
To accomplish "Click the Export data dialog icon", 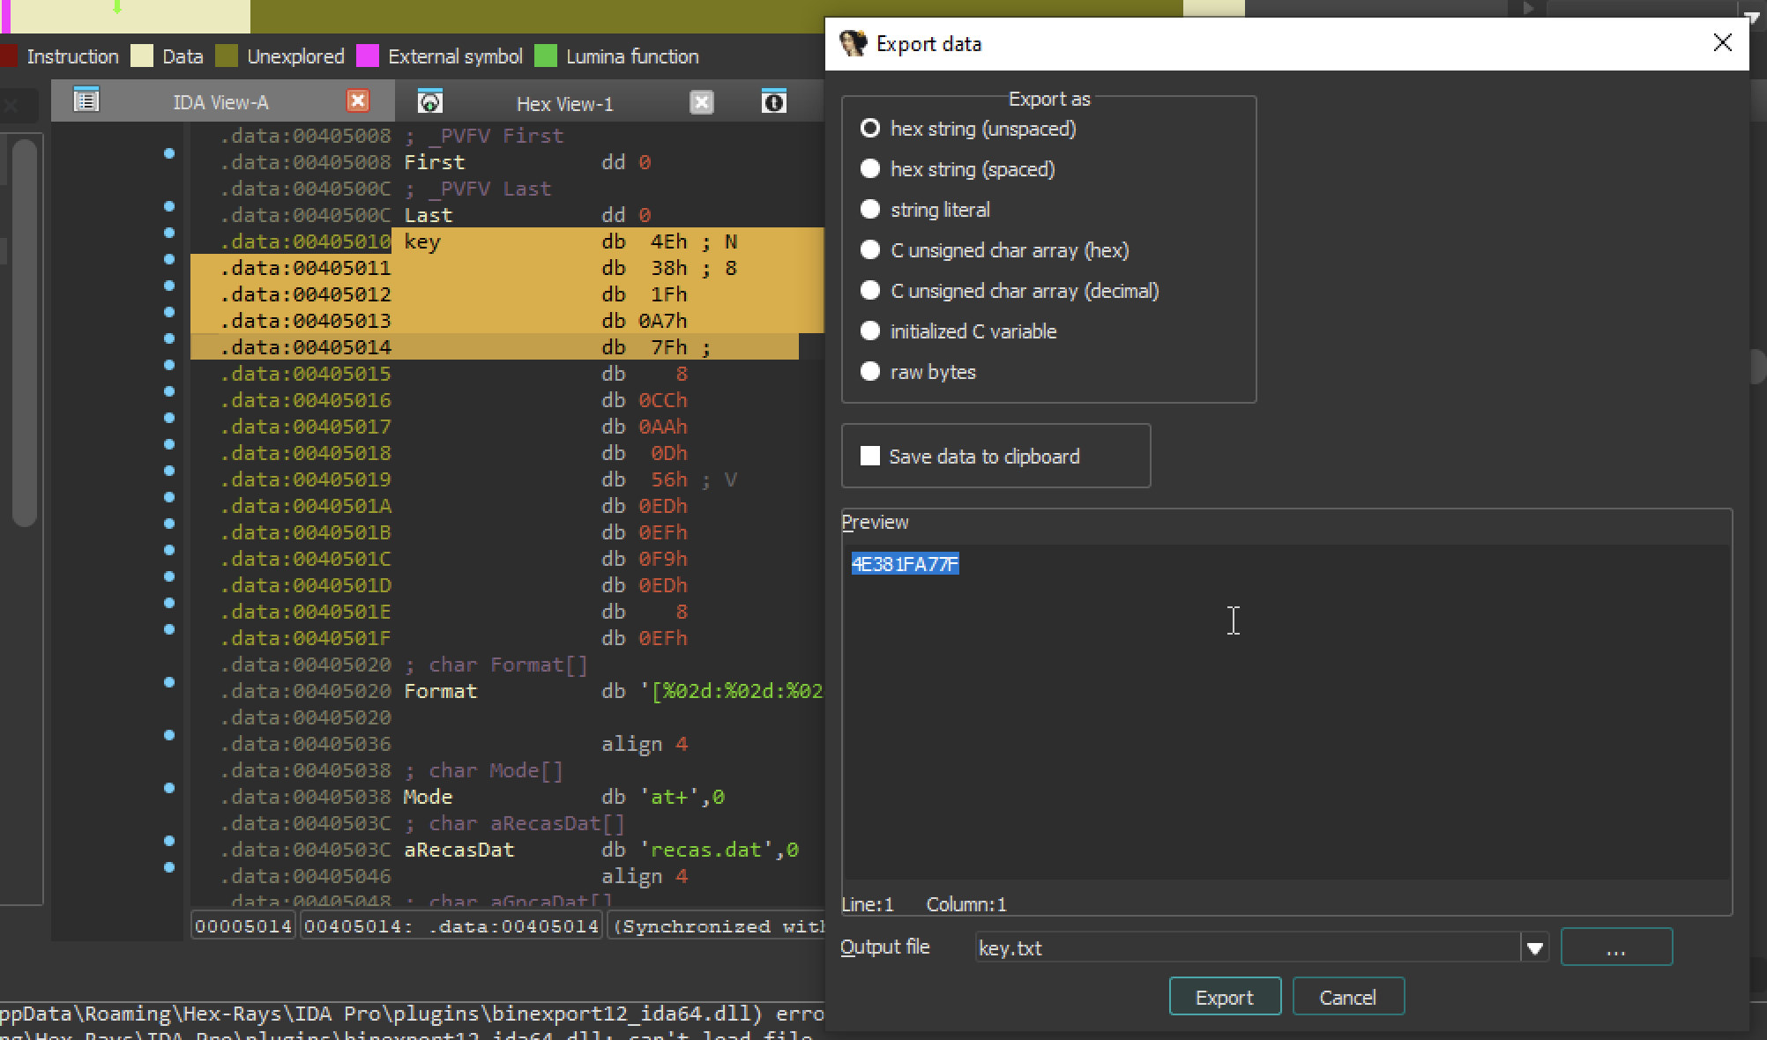I will [853, 43].
